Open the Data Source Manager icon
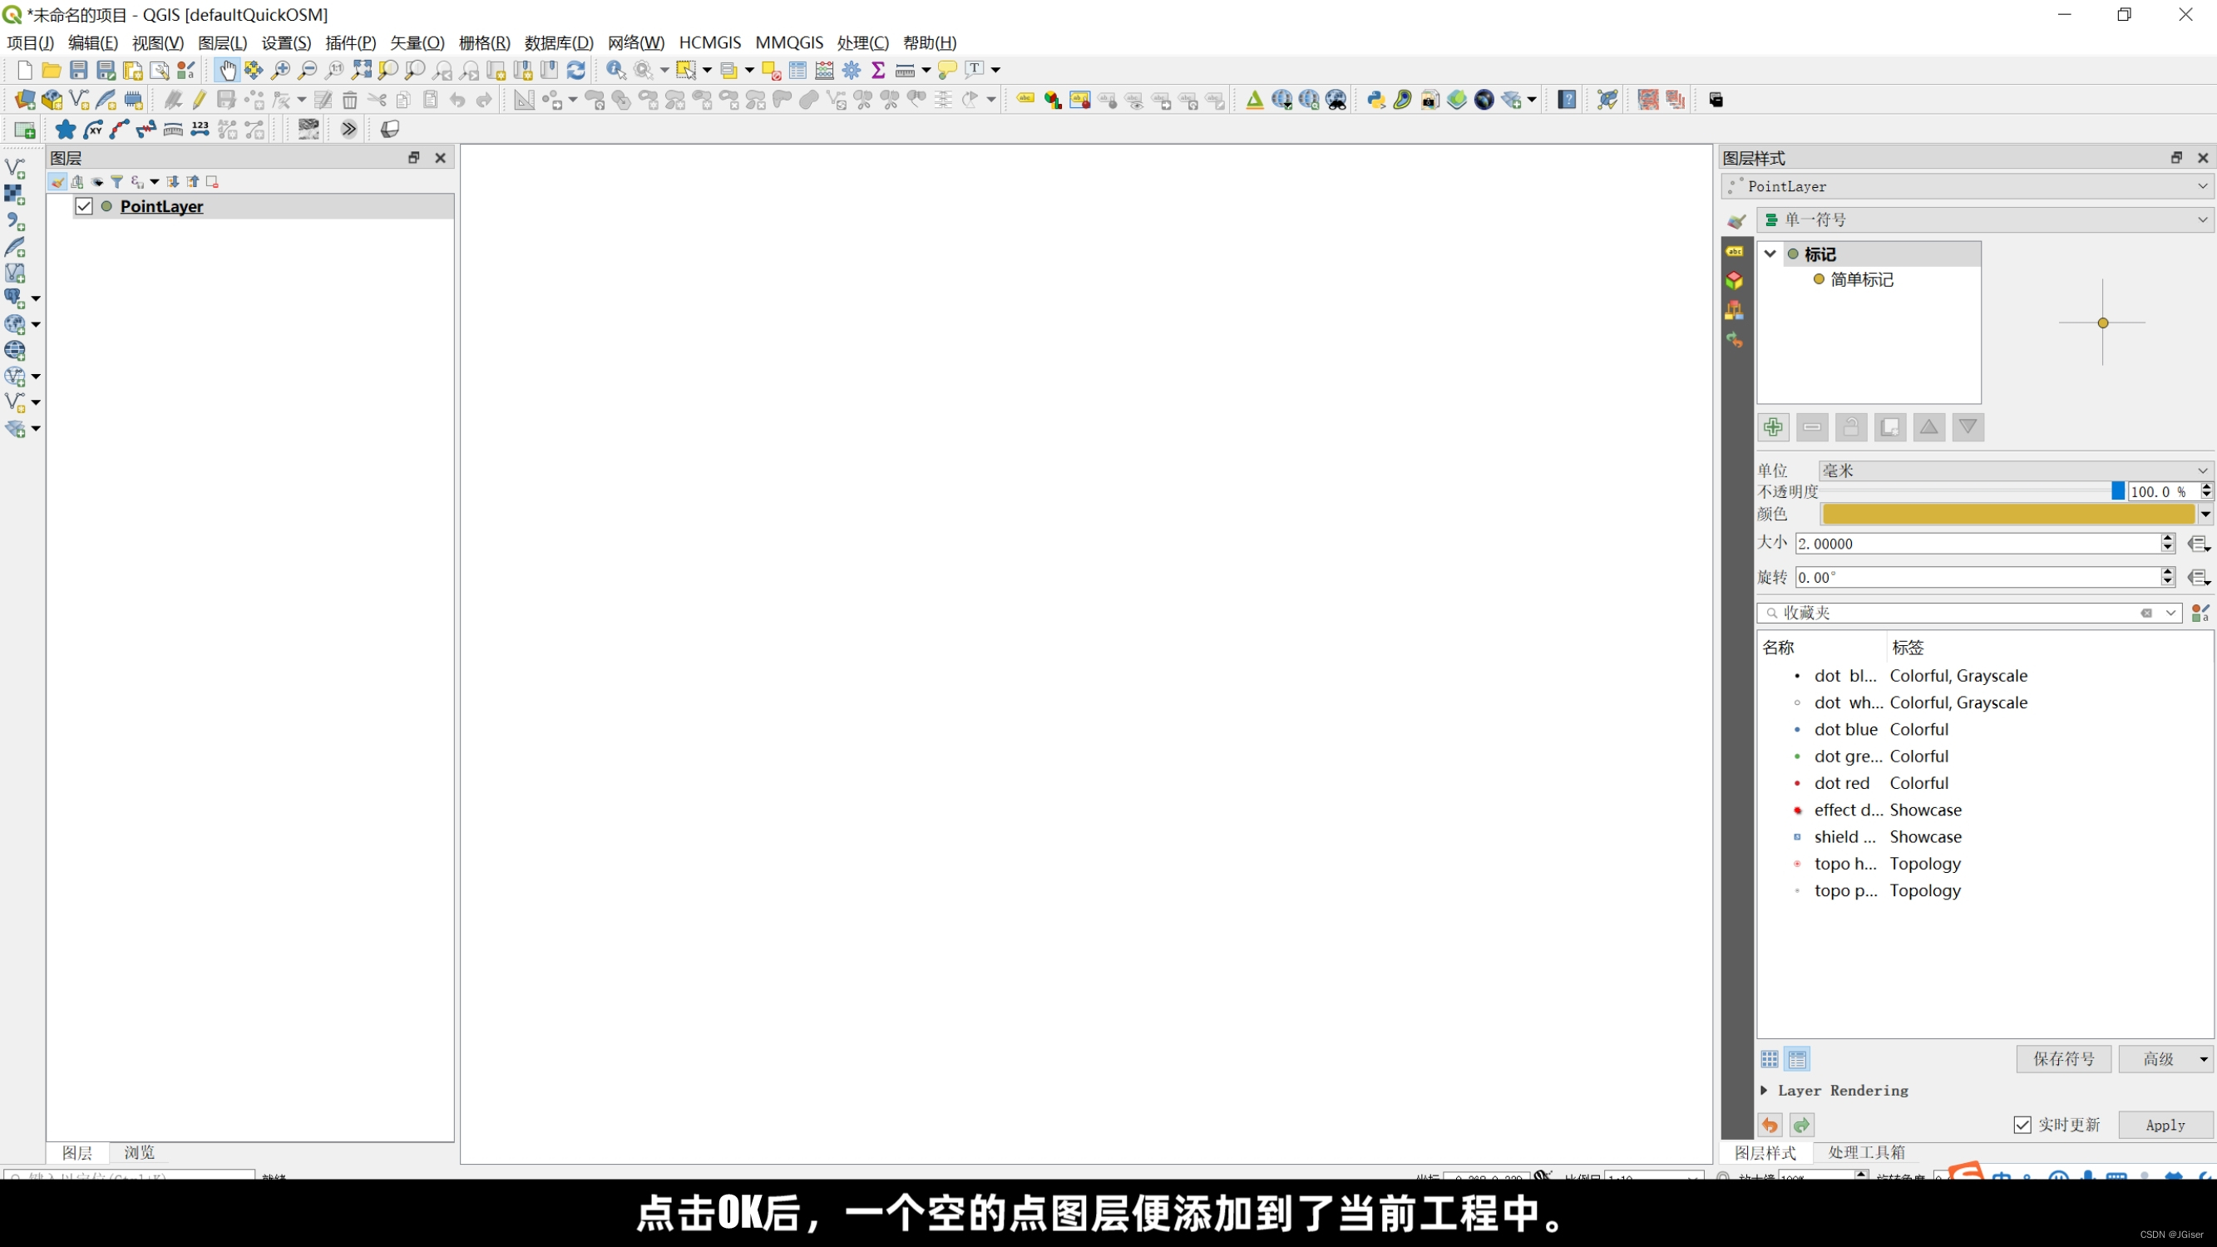 pyautogui.click(x=25, y=100)
